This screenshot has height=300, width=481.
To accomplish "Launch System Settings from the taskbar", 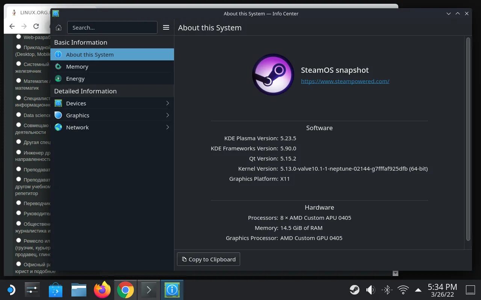I will tap(32, 289).
